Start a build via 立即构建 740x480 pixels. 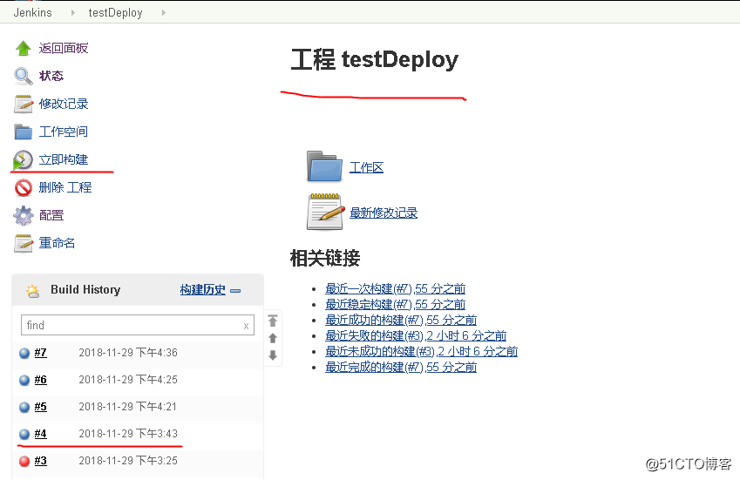click(x=64, y=159)
